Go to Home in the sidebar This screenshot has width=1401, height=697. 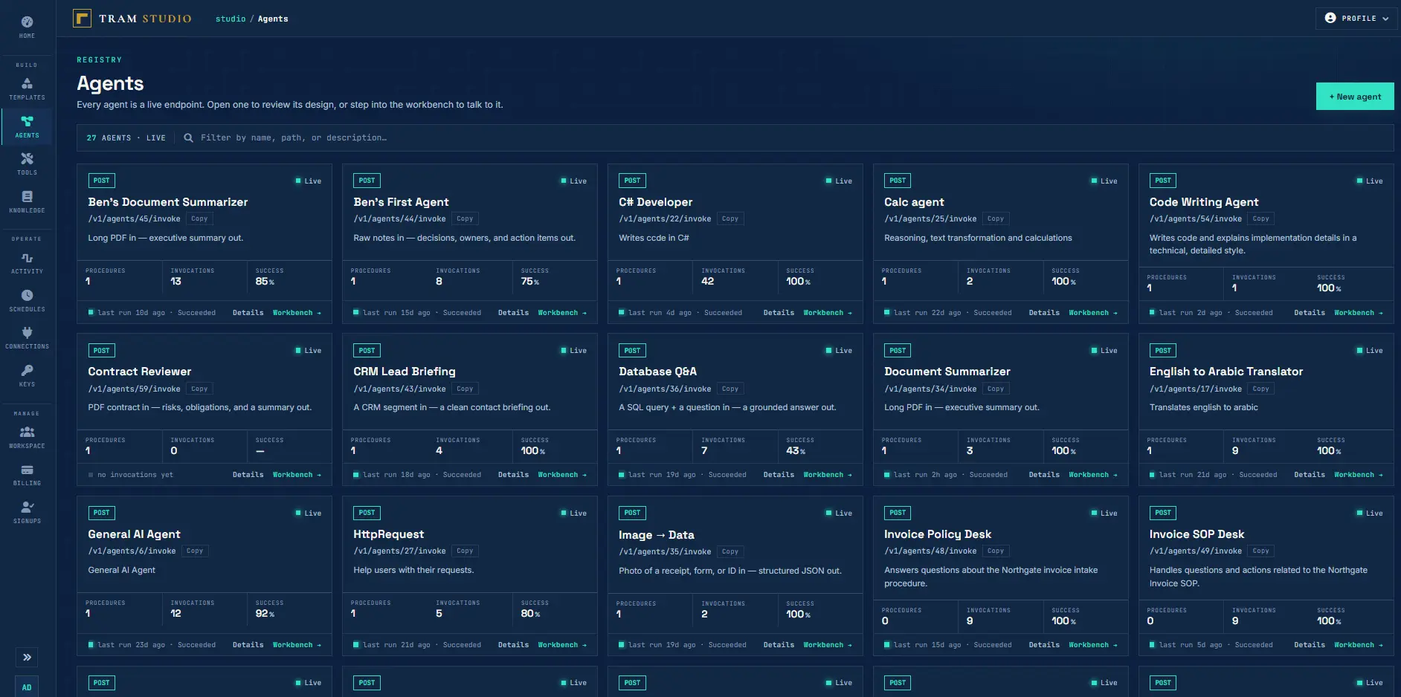pos(27,27)
